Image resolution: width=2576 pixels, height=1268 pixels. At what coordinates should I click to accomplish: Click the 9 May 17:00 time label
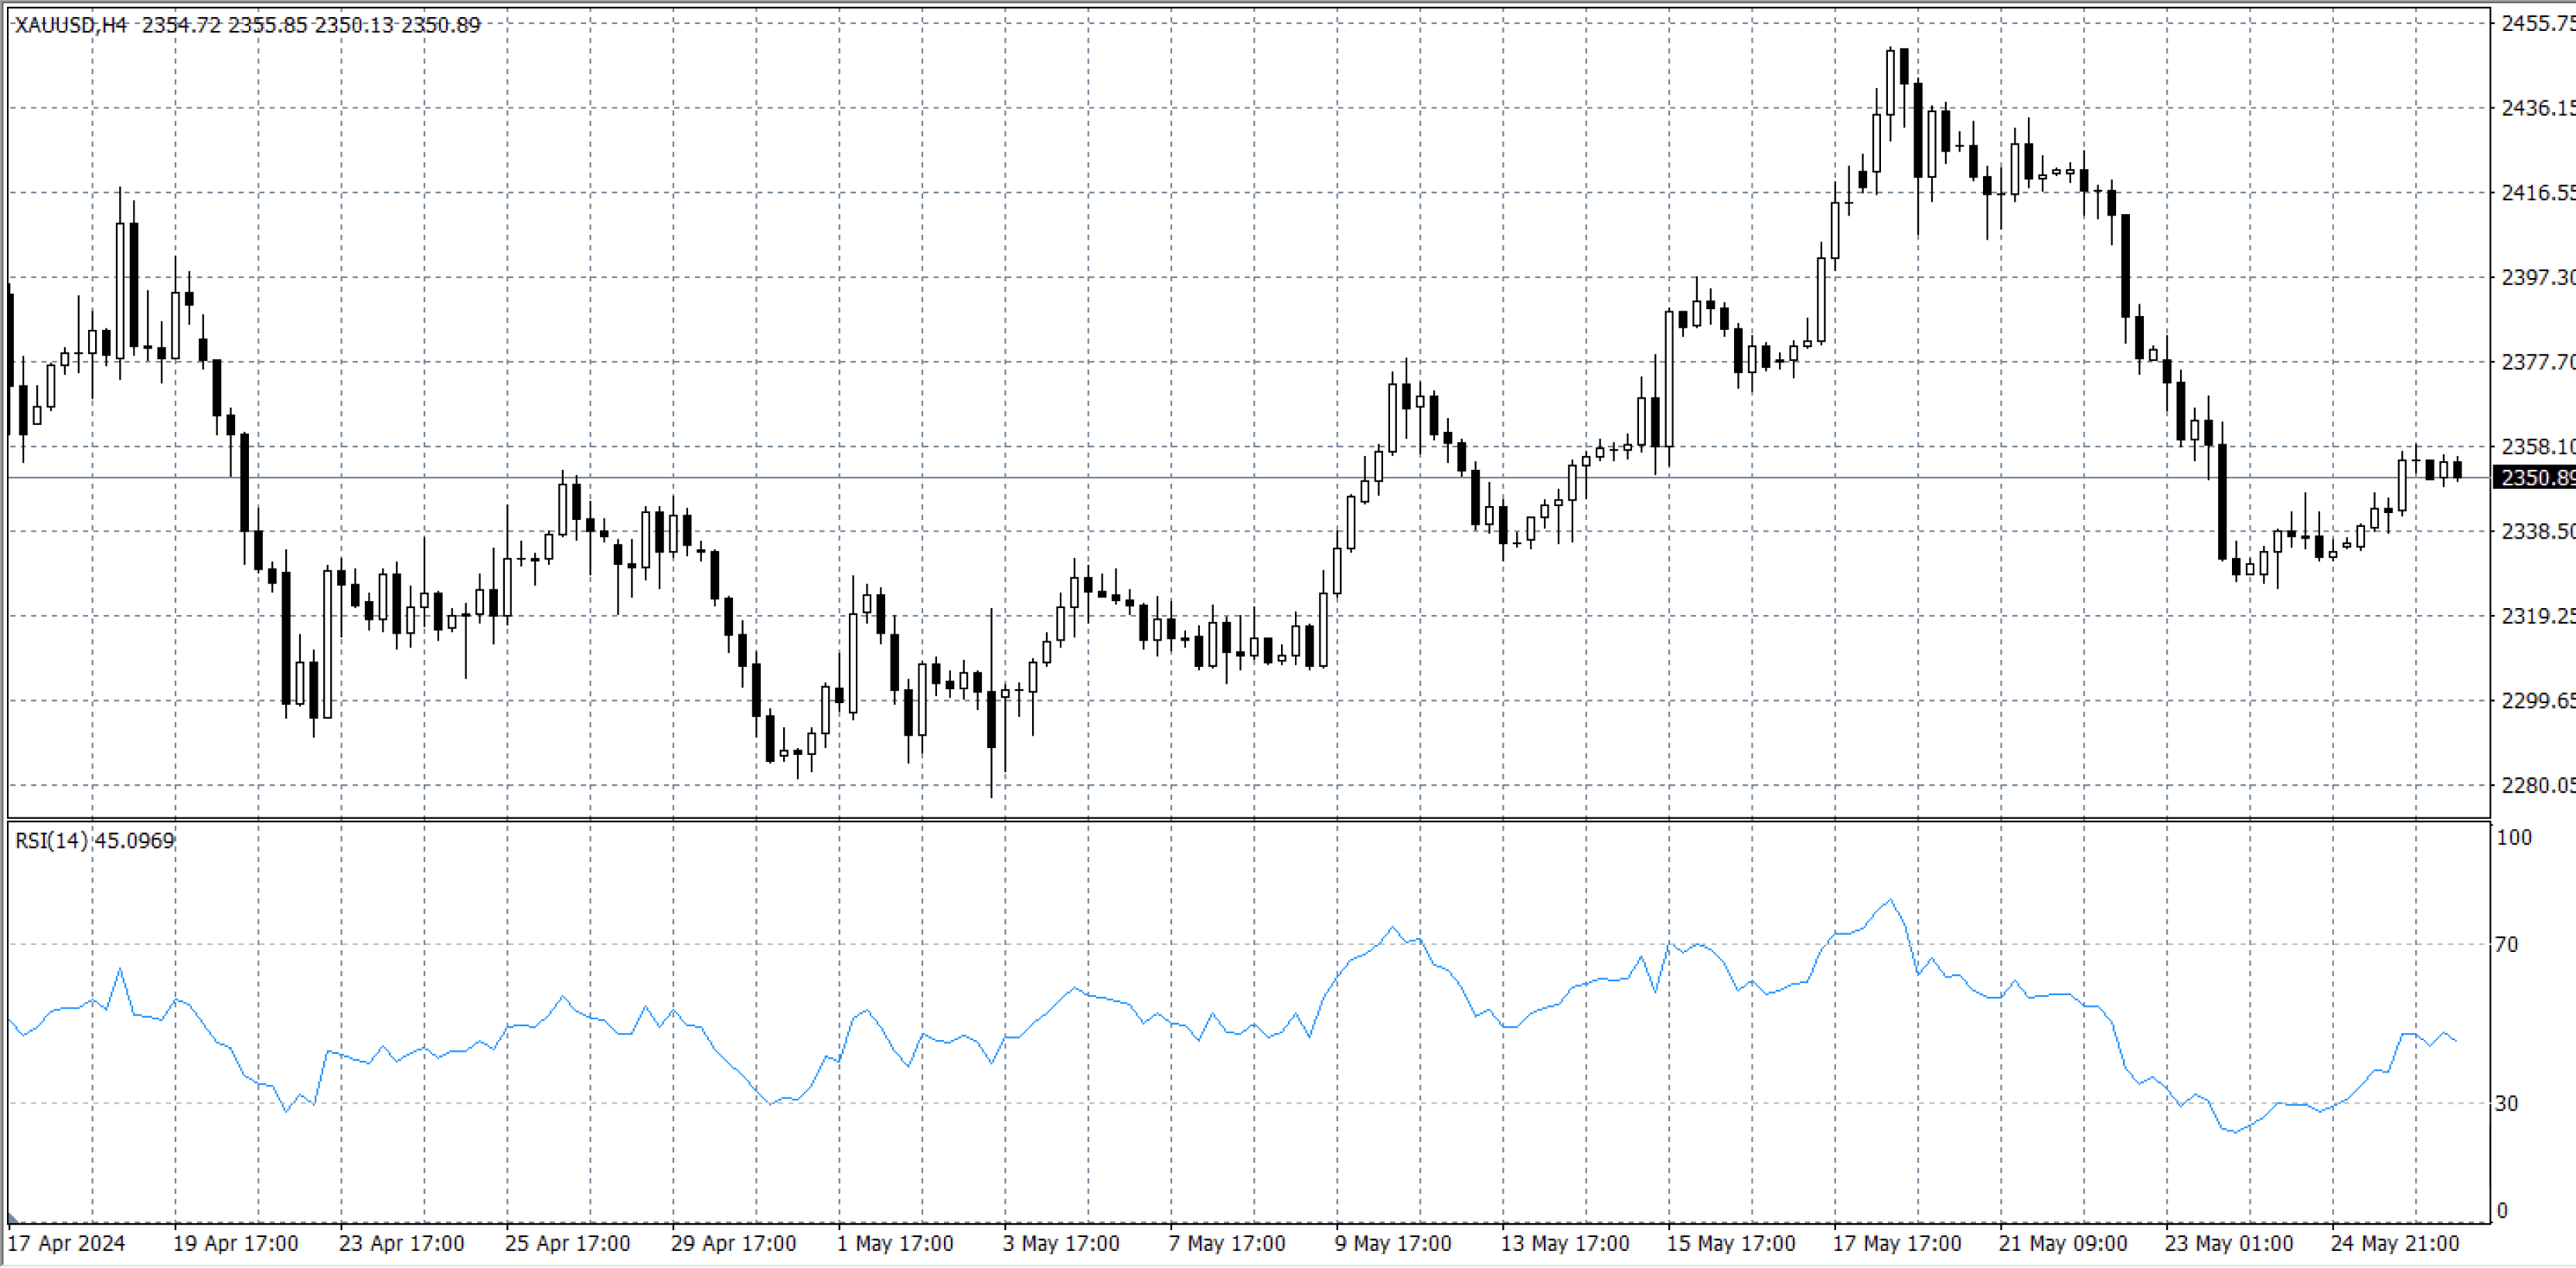click(x=1393, y=1243)
